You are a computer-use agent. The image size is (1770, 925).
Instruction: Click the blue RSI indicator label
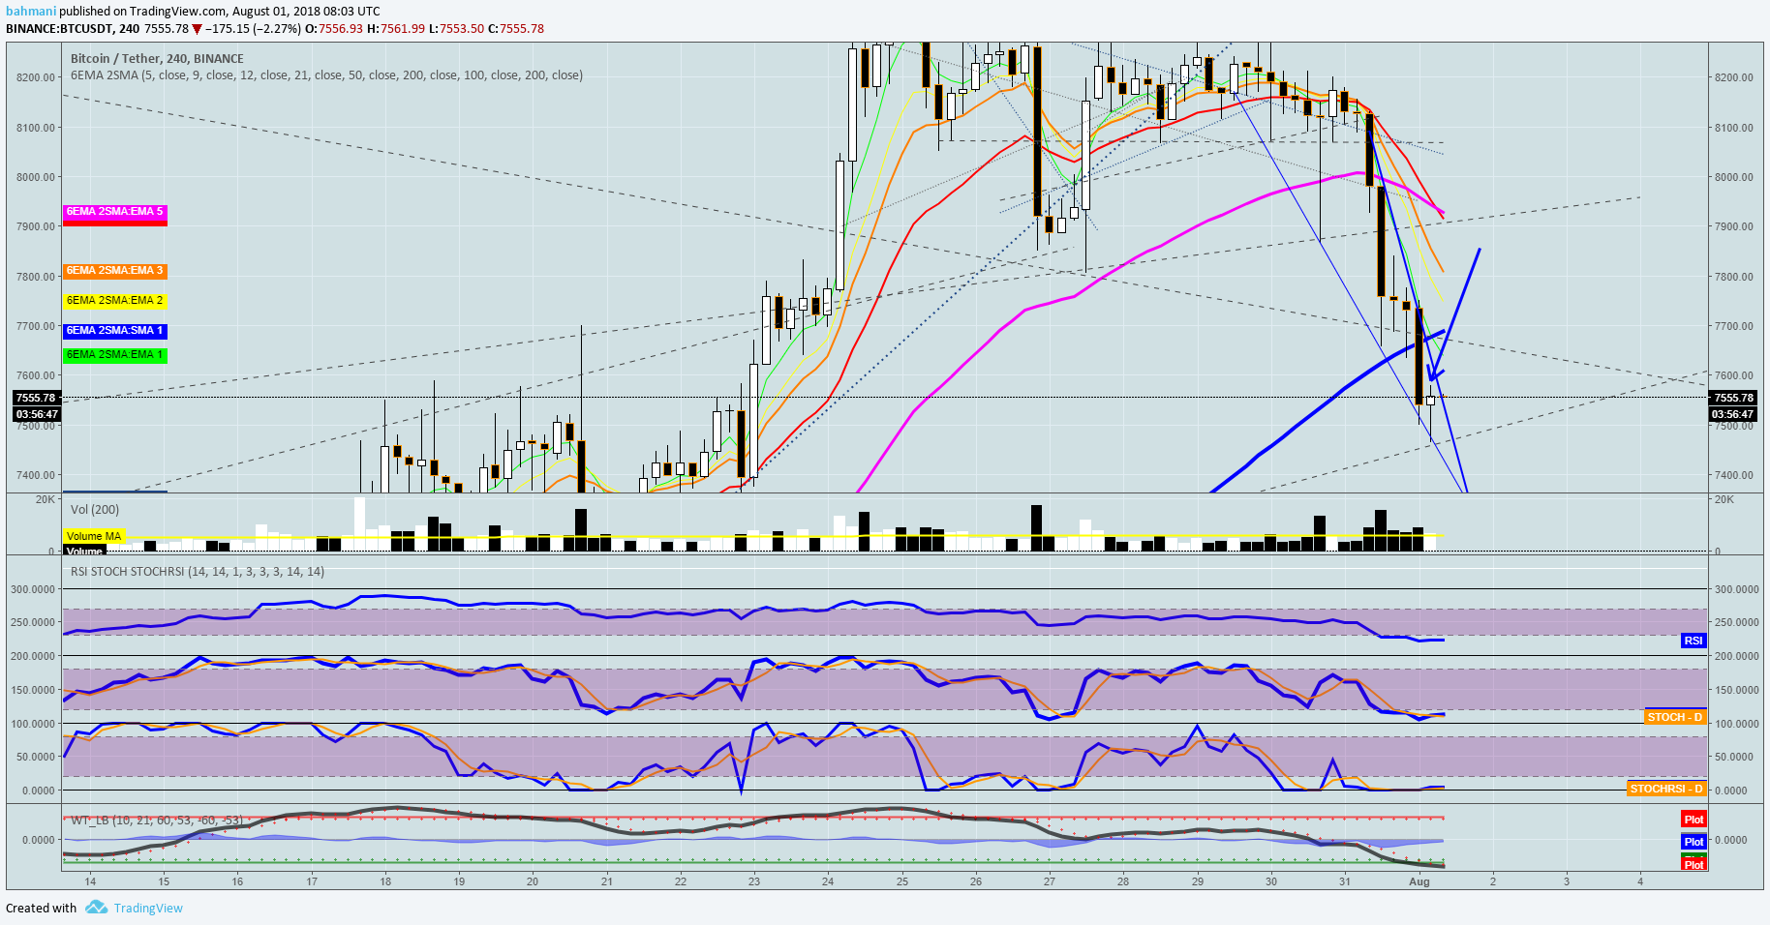click(1694, 641)
